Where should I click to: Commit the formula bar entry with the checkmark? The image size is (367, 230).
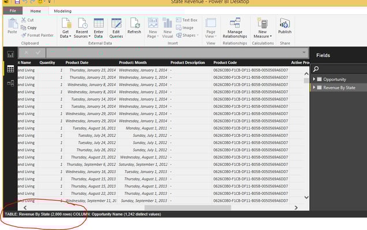(x=38, y=53)
